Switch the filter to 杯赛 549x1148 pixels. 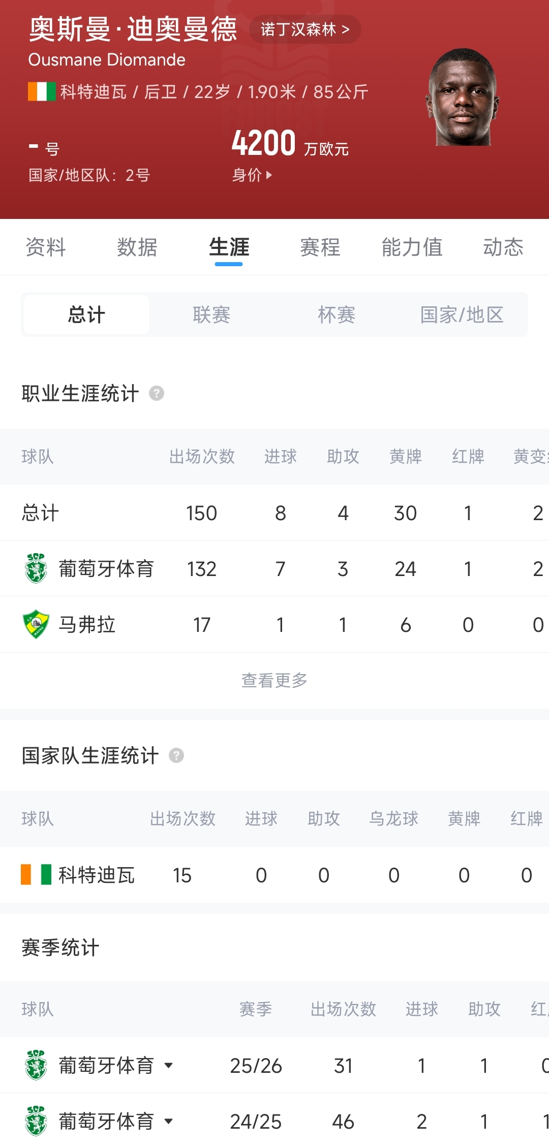coord(337,314)
